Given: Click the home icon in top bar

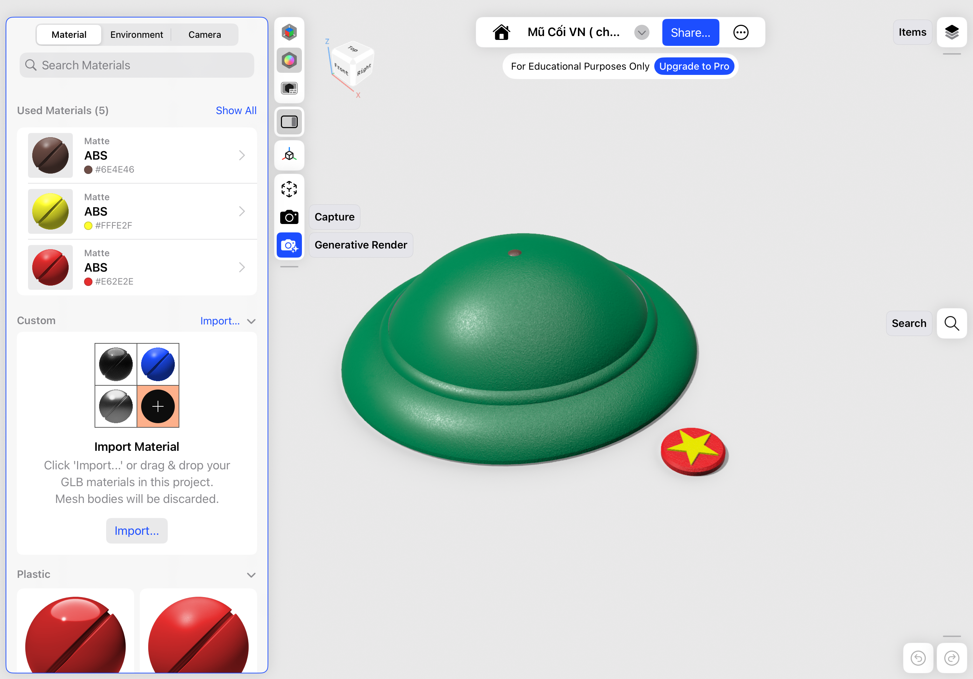Looking at the screenshot, I should point(501,32).
